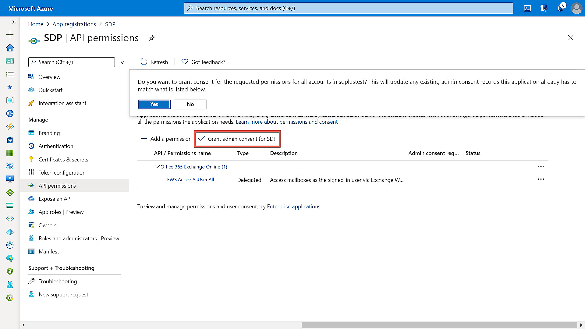The image size is (585, 329).
Task: Focus the top Azure search box
Action: click(x=348, y=8)
